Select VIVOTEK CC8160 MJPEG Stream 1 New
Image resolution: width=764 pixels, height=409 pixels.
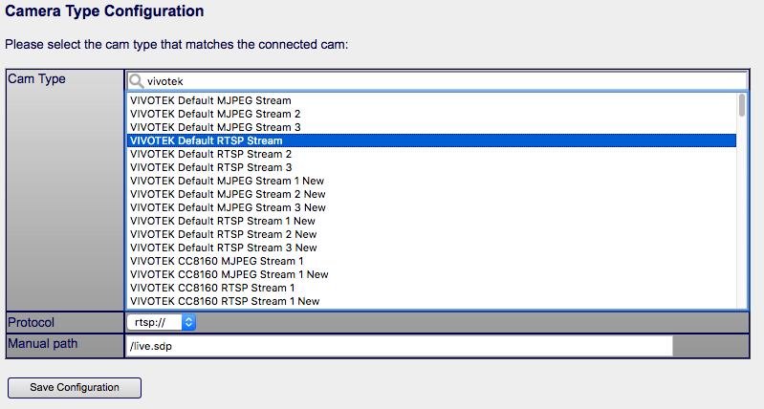pyautogui.click(x=431, y=274)
